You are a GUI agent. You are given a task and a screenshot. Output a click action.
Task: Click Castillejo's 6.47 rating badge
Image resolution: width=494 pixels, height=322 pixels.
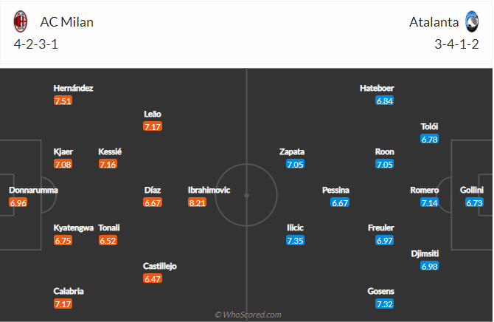[153, 278]
